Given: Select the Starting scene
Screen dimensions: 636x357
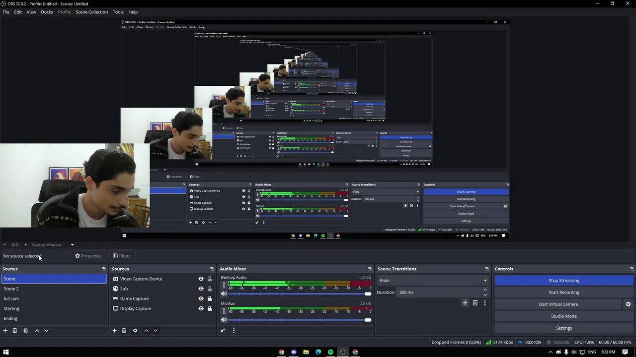Looking at the screenshot, I should tap(54, 308).
